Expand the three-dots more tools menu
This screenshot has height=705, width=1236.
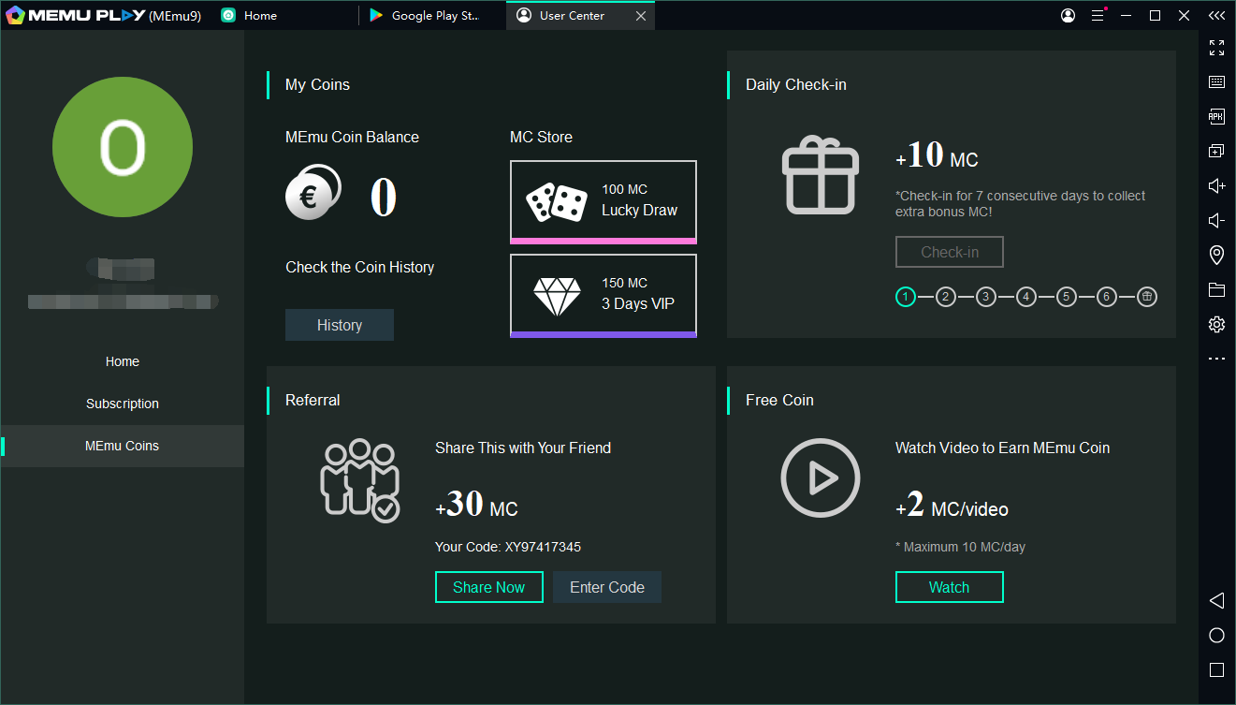click(1216, 359)
